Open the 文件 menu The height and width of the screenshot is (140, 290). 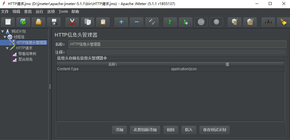pyautogui.click(x=5, y=11)
